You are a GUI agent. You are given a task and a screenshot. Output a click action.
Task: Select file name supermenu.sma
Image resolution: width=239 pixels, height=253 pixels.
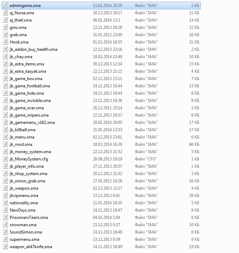[x=24, y=239]
